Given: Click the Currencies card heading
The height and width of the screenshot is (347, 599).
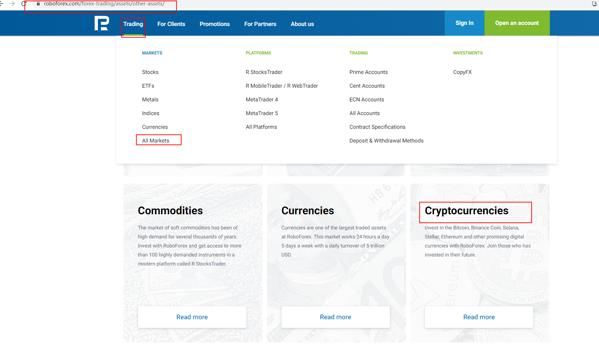Looking at the screenshot, I should tap(308, 211).
